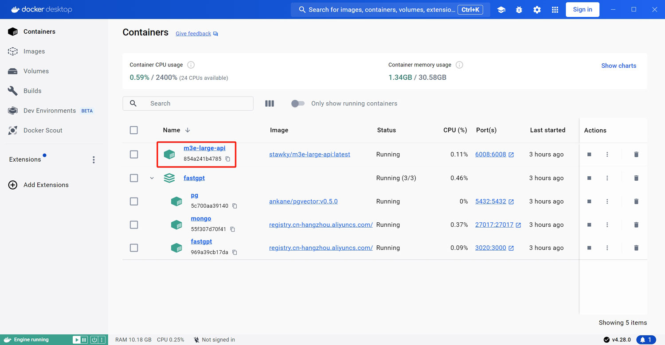Focus the containers Search field

pyautogui.click(x=188, y=103)
